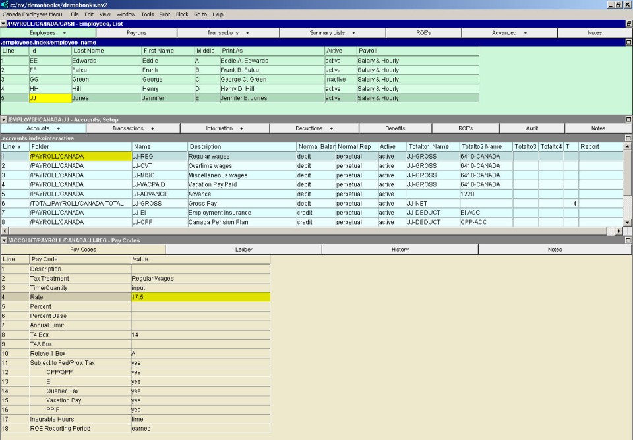Click the Pay Codes panel header triangle
The height and width of the screenshot is (440, 633).
[3, 240]
